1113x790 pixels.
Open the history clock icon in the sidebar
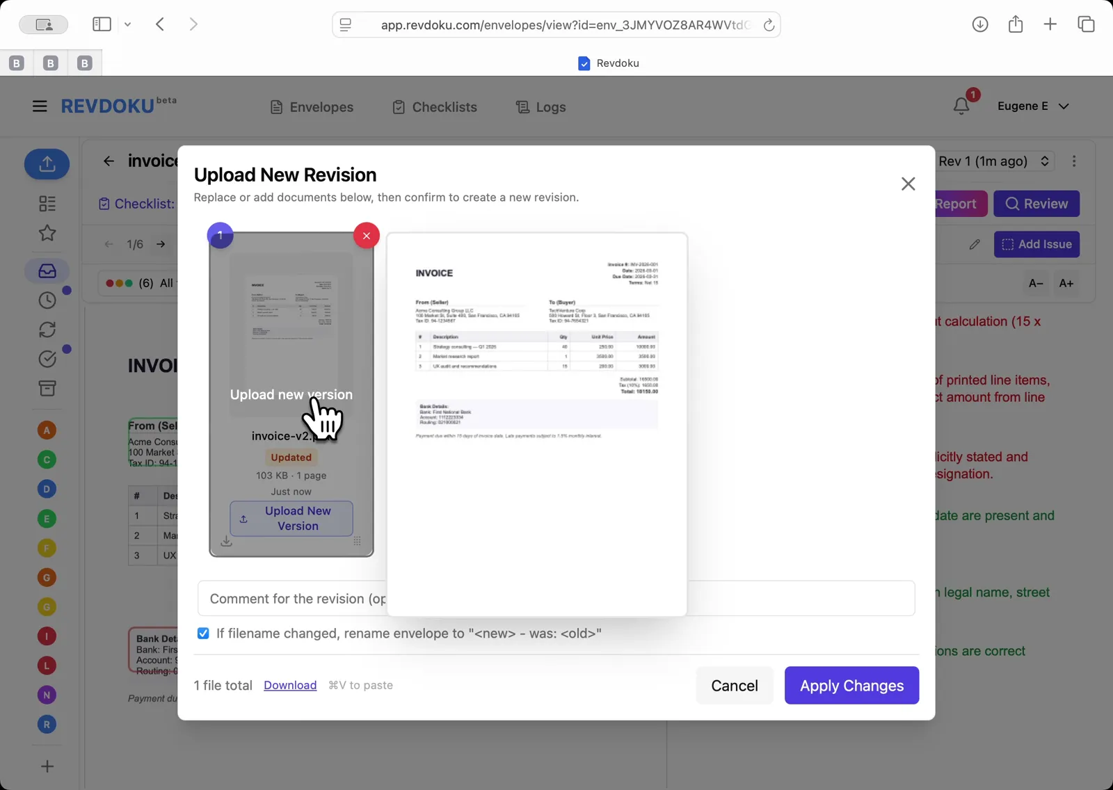47,300
